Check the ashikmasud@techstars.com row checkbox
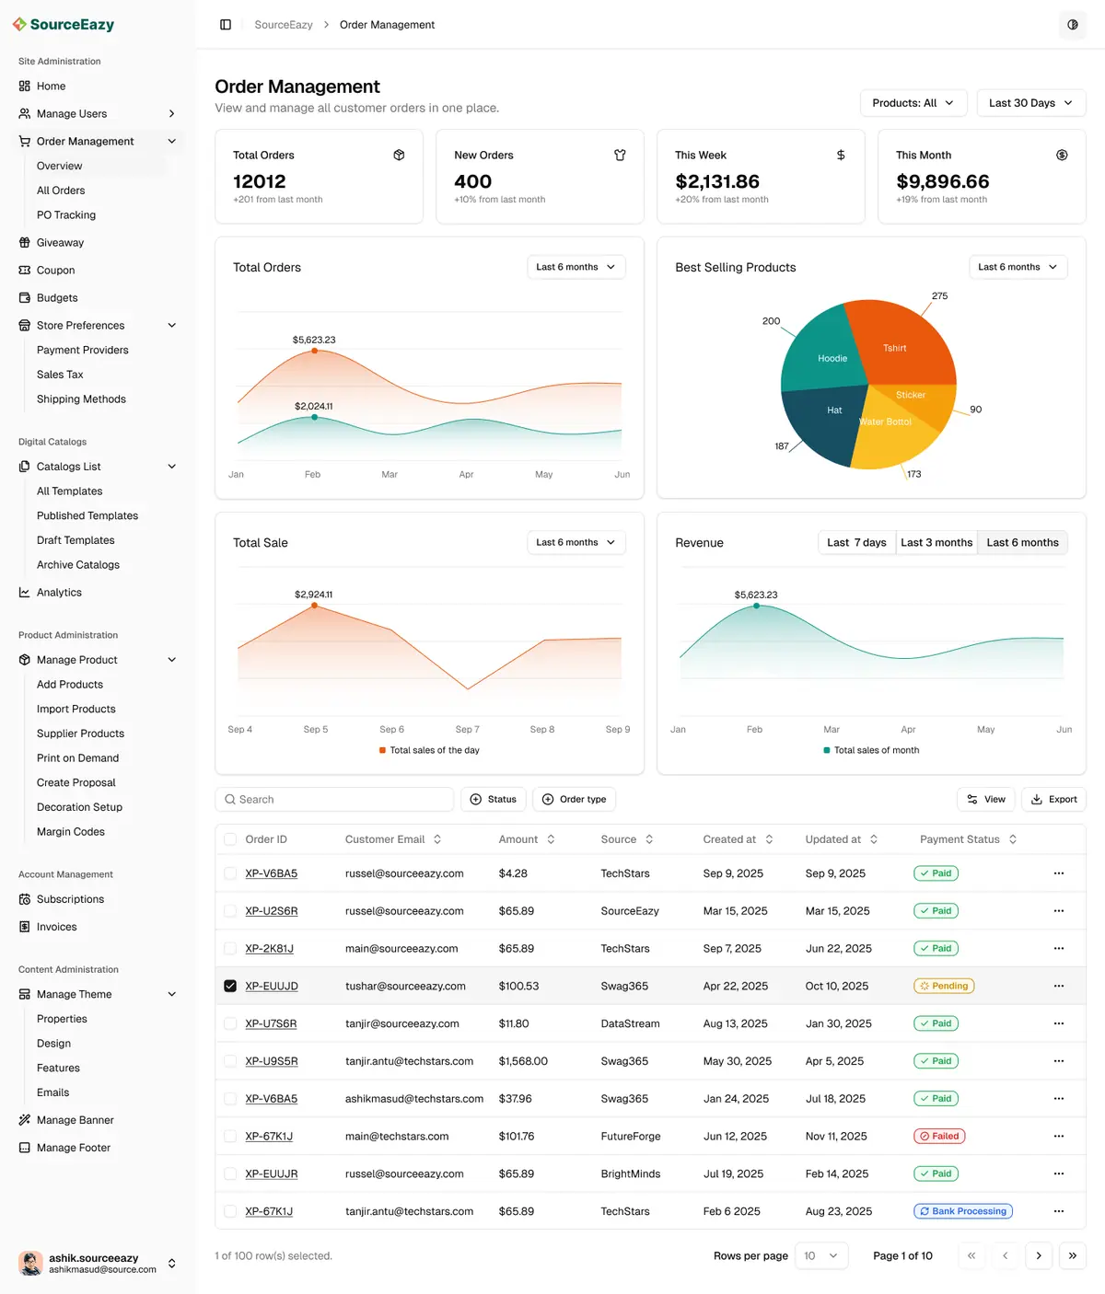The height and width of the screenshot is (1294, 1105). (x=230, y=1099)
